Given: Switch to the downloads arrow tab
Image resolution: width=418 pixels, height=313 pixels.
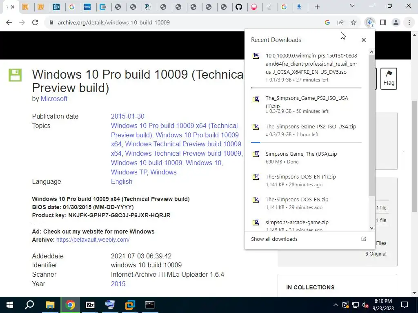Looking at the screenshot, I should (x=299, y=7).
